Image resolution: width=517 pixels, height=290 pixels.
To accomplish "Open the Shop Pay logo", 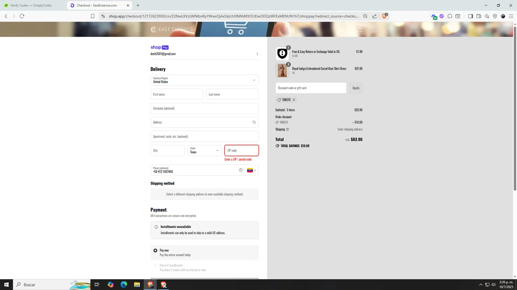I will pos(160,47).
